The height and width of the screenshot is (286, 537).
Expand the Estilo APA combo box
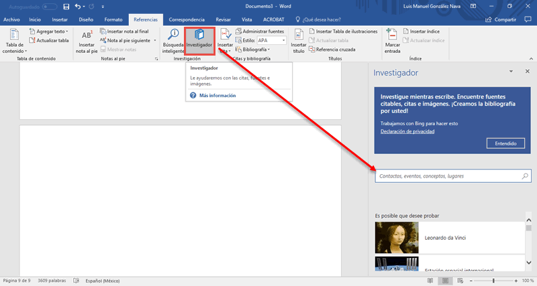[x=284, y=40]
